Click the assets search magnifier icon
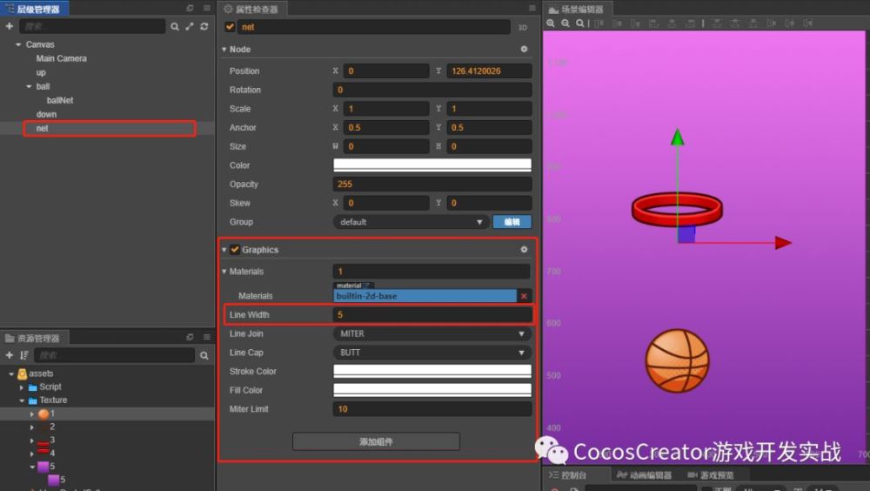The image size is (870, 491). [204, 355]
